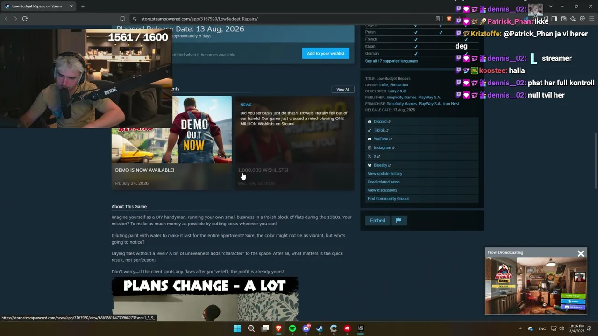Click Add to your wishlist button
This screenshot has width=598, height=336.
pos(326,53)
